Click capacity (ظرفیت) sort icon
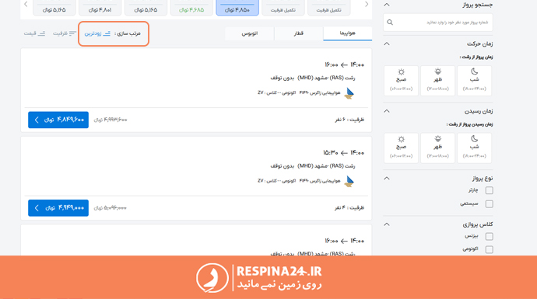 click(72, 33)
